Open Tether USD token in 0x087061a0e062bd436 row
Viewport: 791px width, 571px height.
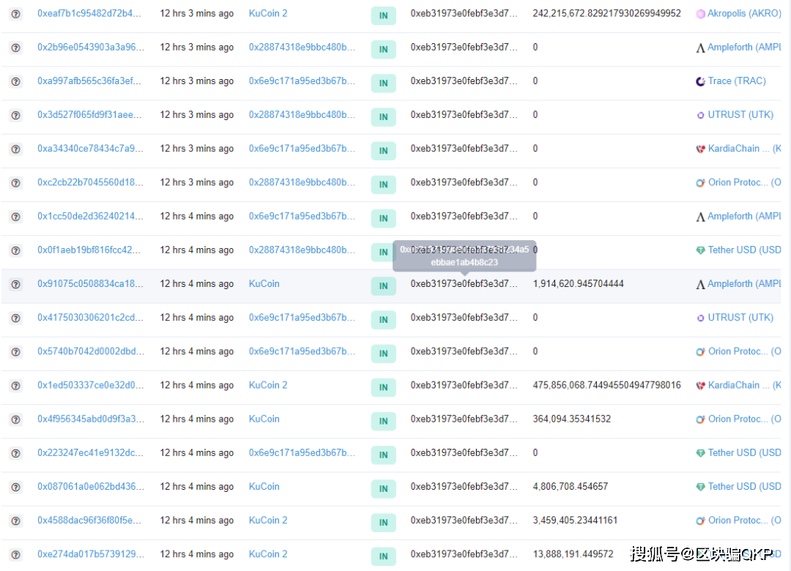pos(744,487)
